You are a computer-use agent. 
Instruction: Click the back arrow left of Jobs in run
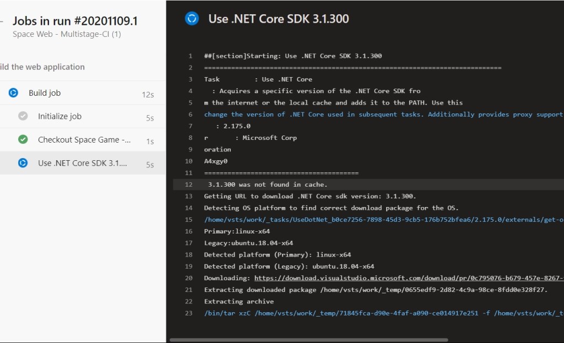(2, 21)
